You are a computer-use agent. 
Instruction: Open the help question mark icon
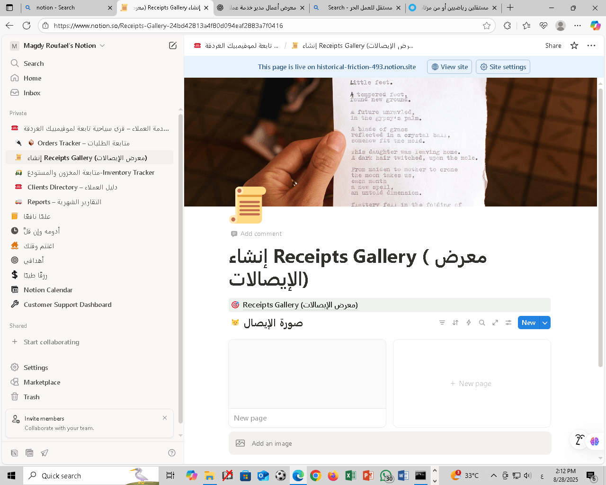click(171, 453)
